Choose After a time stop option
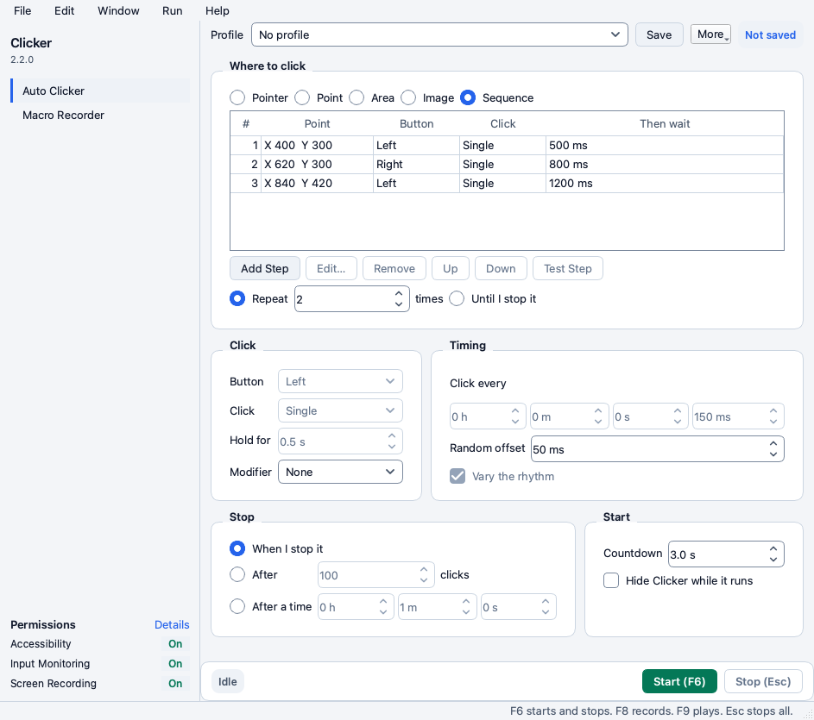814x720 pixels. pyautogui.click(x=237, y=606)
